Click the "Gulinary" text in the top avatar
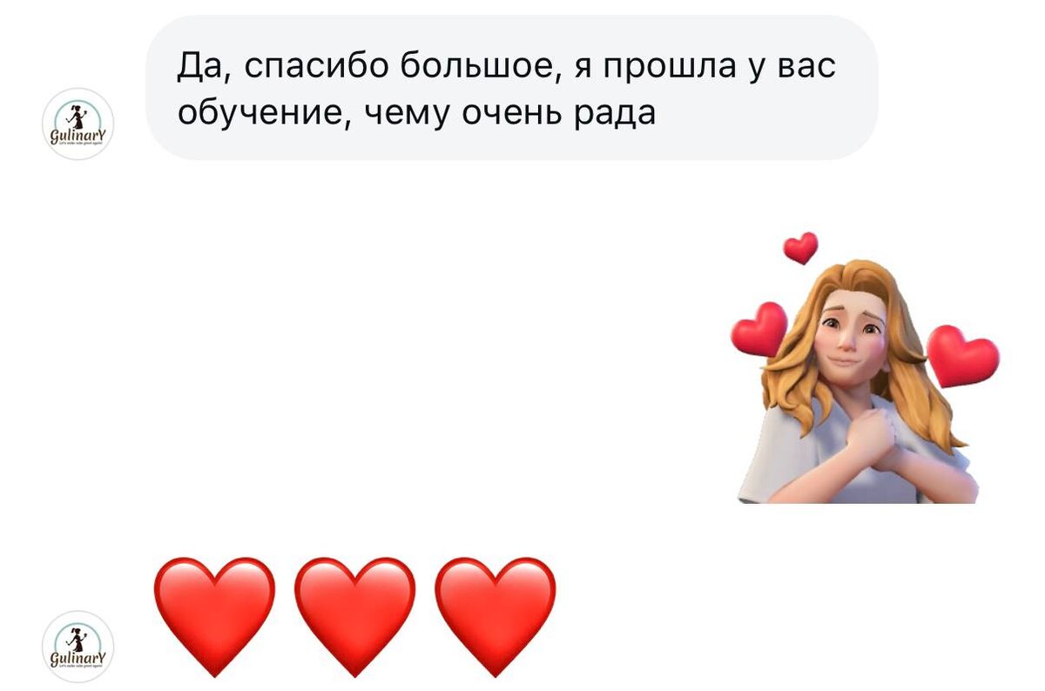Screen dimensions: 1045x691 point(78,137)
